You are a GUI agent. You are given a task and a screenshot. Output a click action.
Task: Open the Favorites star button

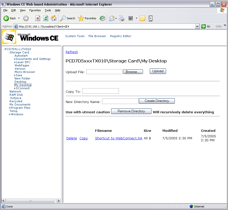click(87, 18)
